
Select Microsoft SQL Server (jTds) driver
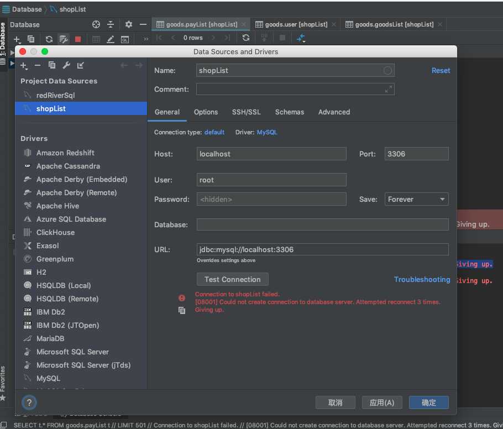coord(81,365)
